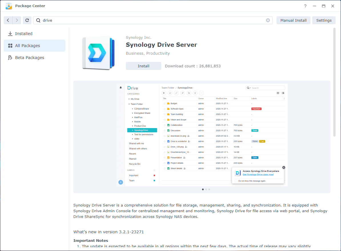Viewport: 341px width, 251px height.
Task: Open Package Center Settings
Action: (x=324, y=20)
